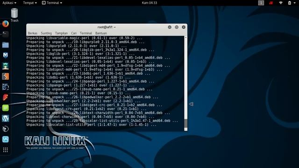
Task: Open the Tempat menu
Action: pyautogui.click(x=30, y=3)
